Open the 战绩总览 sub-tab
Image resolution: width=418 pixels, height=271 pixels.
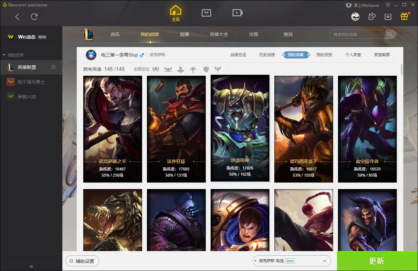[x=238, y=55]
